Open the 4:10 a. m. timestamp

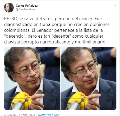[10, 115]
